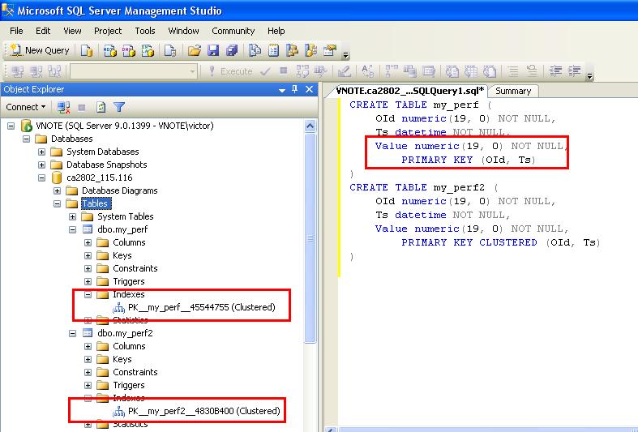Click the Cancel Executing Query icon
This screenshot has height=432, width=638.
coord(284,71)
